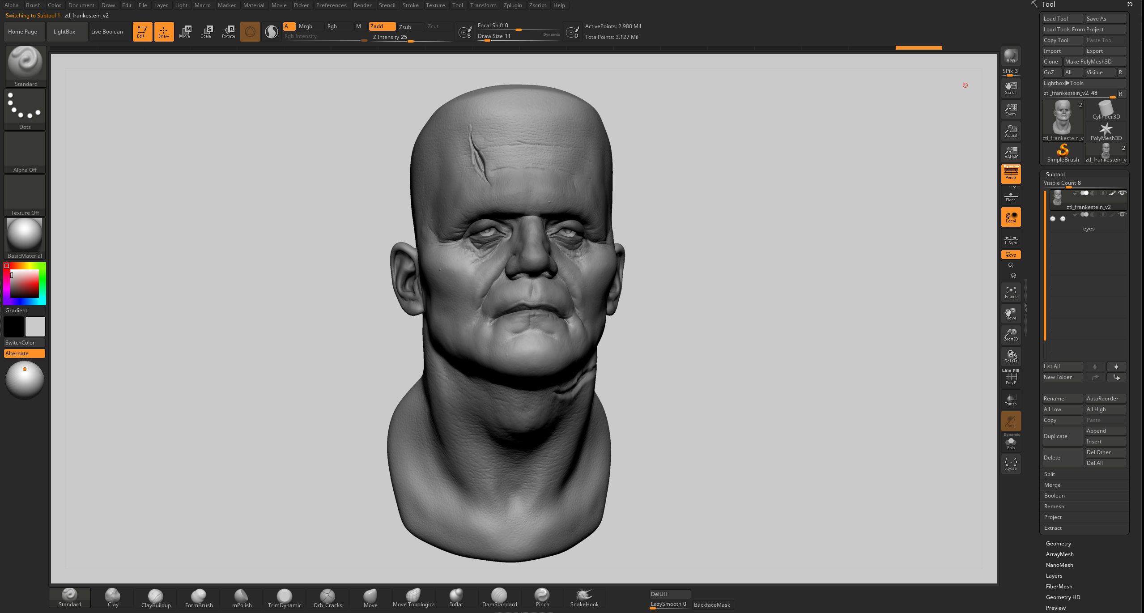Set canvas to Actual size
Viewport: 1144px width, 613px height.
(x=1011, y=131)
